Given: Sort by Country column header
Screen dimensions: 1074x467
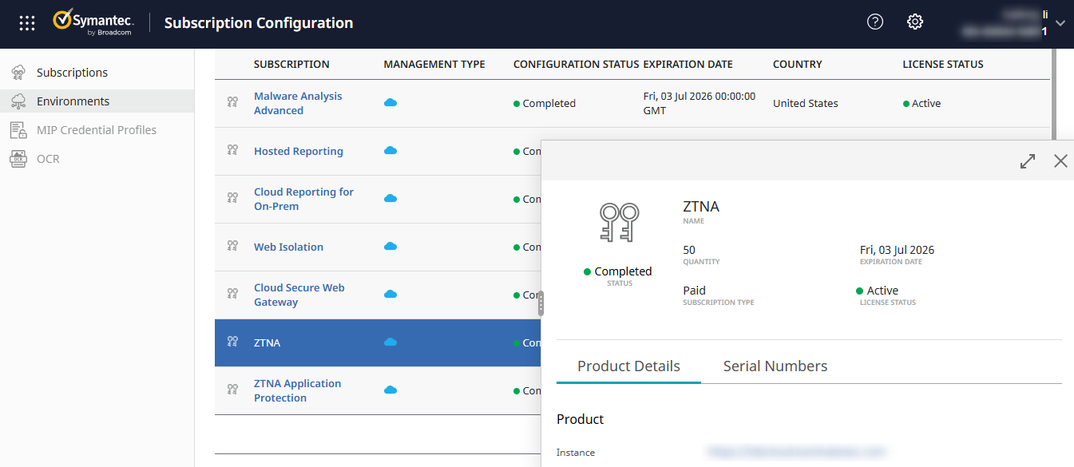Looking at the screenshot, I should (x=797, y=64).
